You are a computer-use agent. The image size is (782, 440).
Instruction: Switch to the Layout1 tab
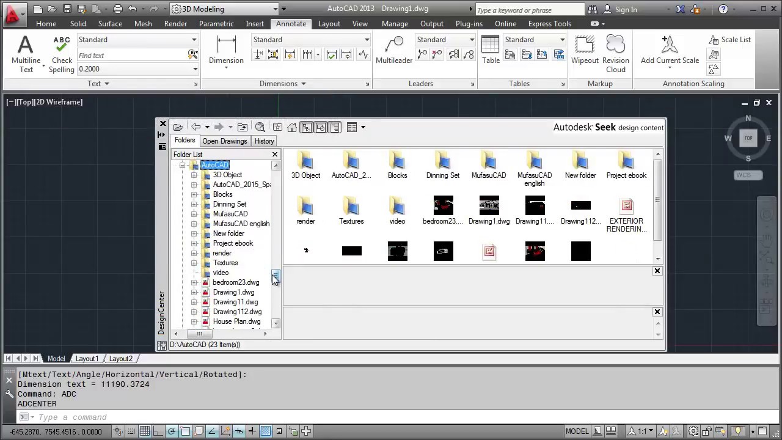click(x=87, y=359)
